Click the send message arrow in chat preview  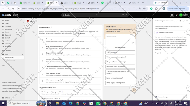tap(133, 42)
